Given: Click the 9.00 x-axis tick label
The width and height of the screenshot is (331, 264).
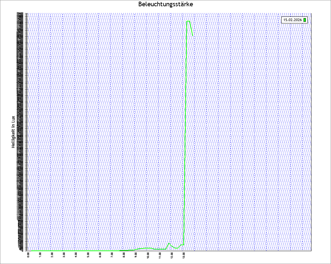Looking at the screenshot, I should (136, 255).
